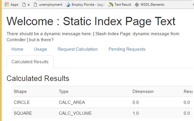Screen dimensions: 194x121
Task: Click the WSDL Elements bookmark label
Action: (152, 5)
